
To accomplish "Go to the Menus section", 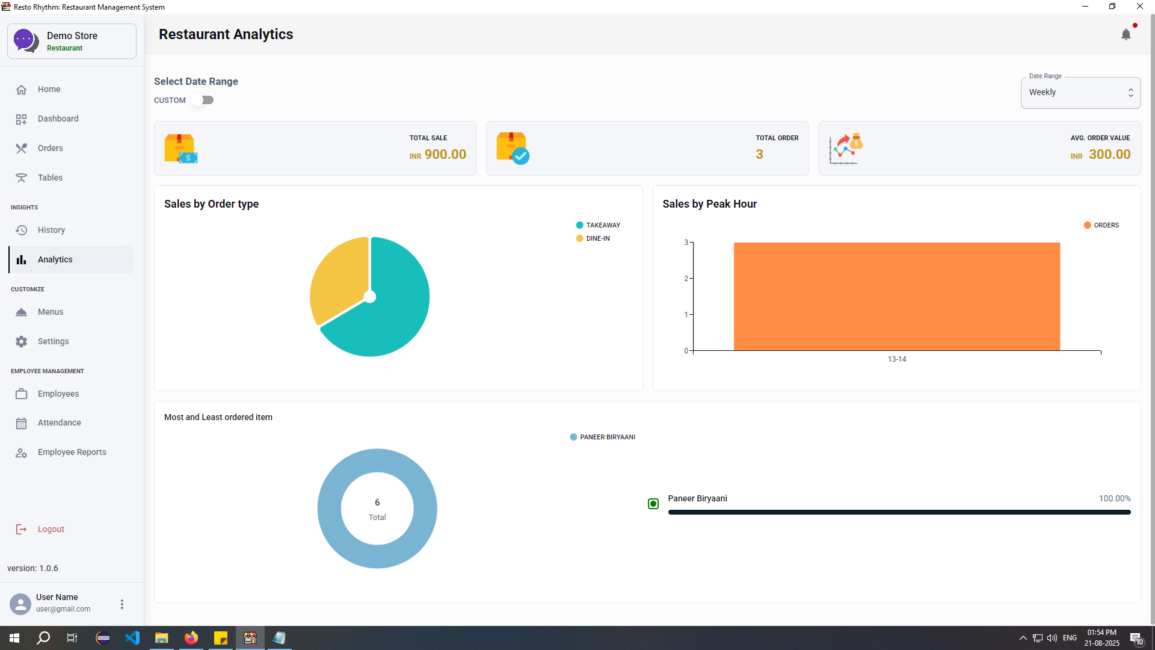I will [51, 312].
